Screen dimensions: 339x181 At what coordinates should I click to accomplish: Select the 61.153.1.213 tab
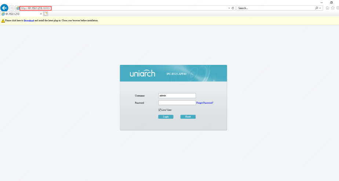(21, 14)
